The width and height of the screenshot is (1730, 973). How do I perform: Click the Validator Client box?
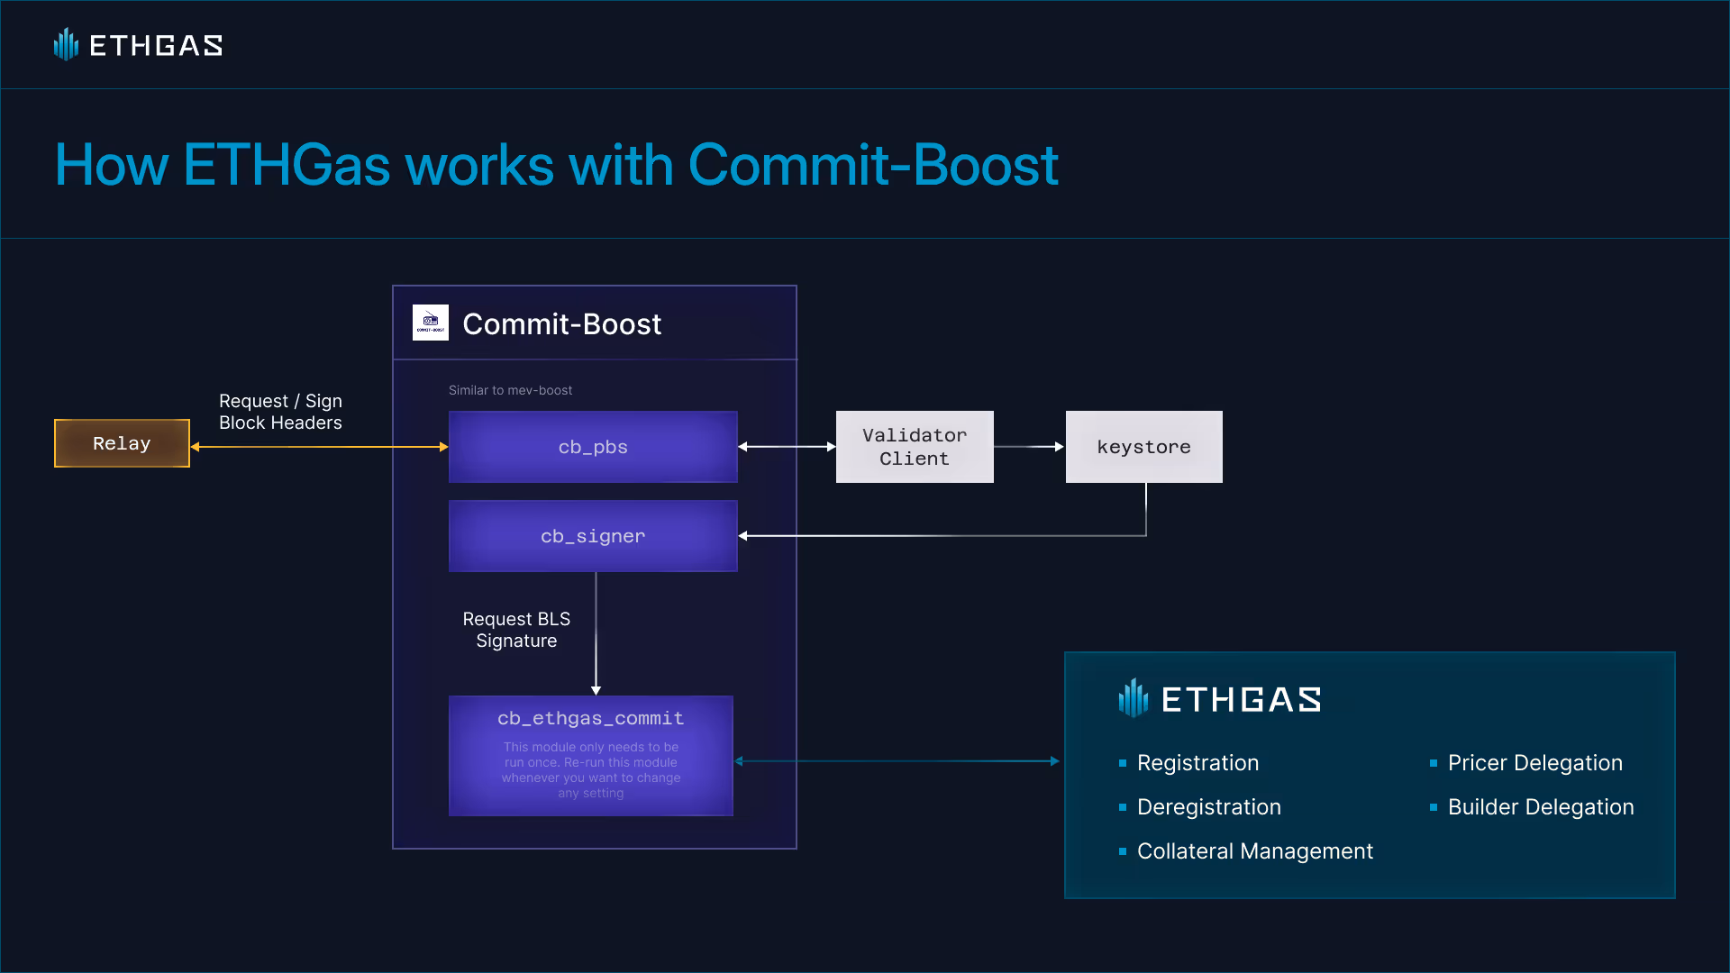(915, 447)
